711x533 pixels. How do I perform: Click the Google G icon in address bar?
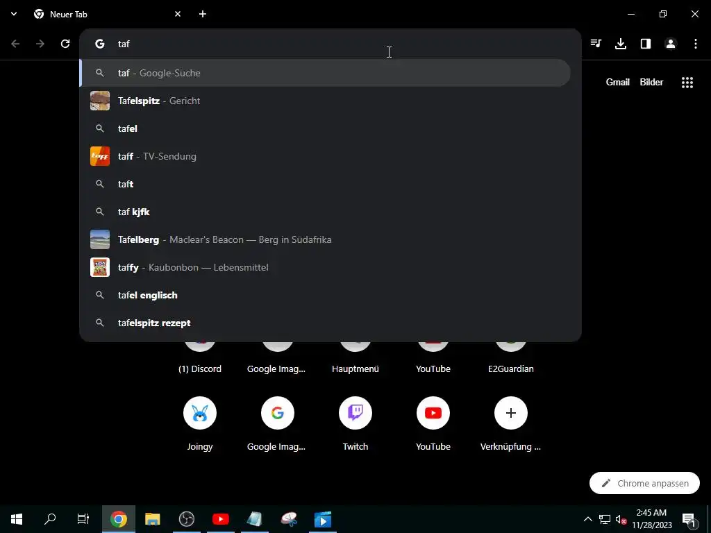click(100, 44)
